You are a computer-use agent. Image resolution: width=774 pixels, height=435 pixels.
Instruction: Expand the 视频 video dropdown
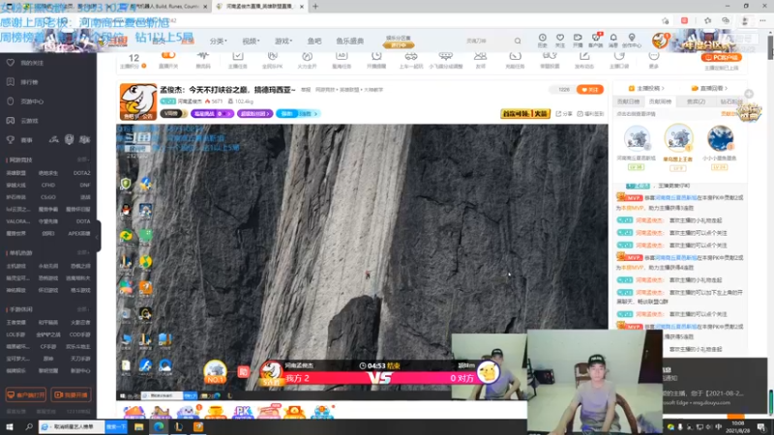pyautogui.click(x=251, y=41)
